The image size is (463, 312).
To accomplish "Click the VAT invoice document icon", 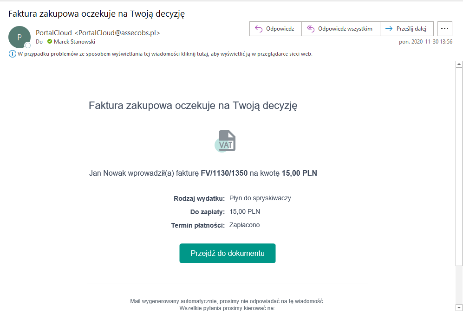I will coord(225,141).
